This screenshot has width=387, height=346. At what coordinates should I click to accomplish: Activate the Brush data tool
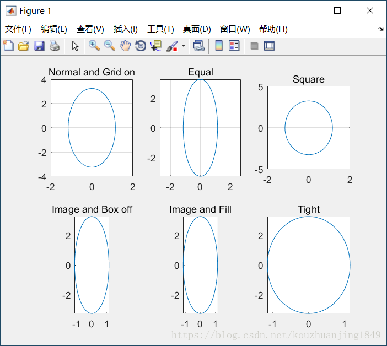point(172,46)
